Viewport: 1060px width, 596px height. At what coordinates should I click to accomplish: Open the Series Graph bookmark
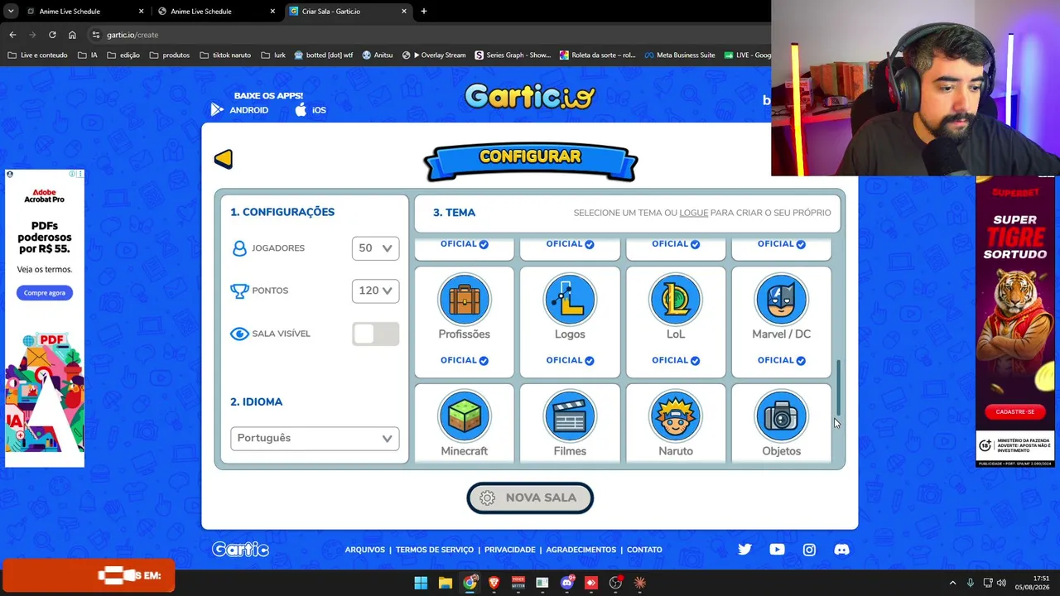(513, 55)
